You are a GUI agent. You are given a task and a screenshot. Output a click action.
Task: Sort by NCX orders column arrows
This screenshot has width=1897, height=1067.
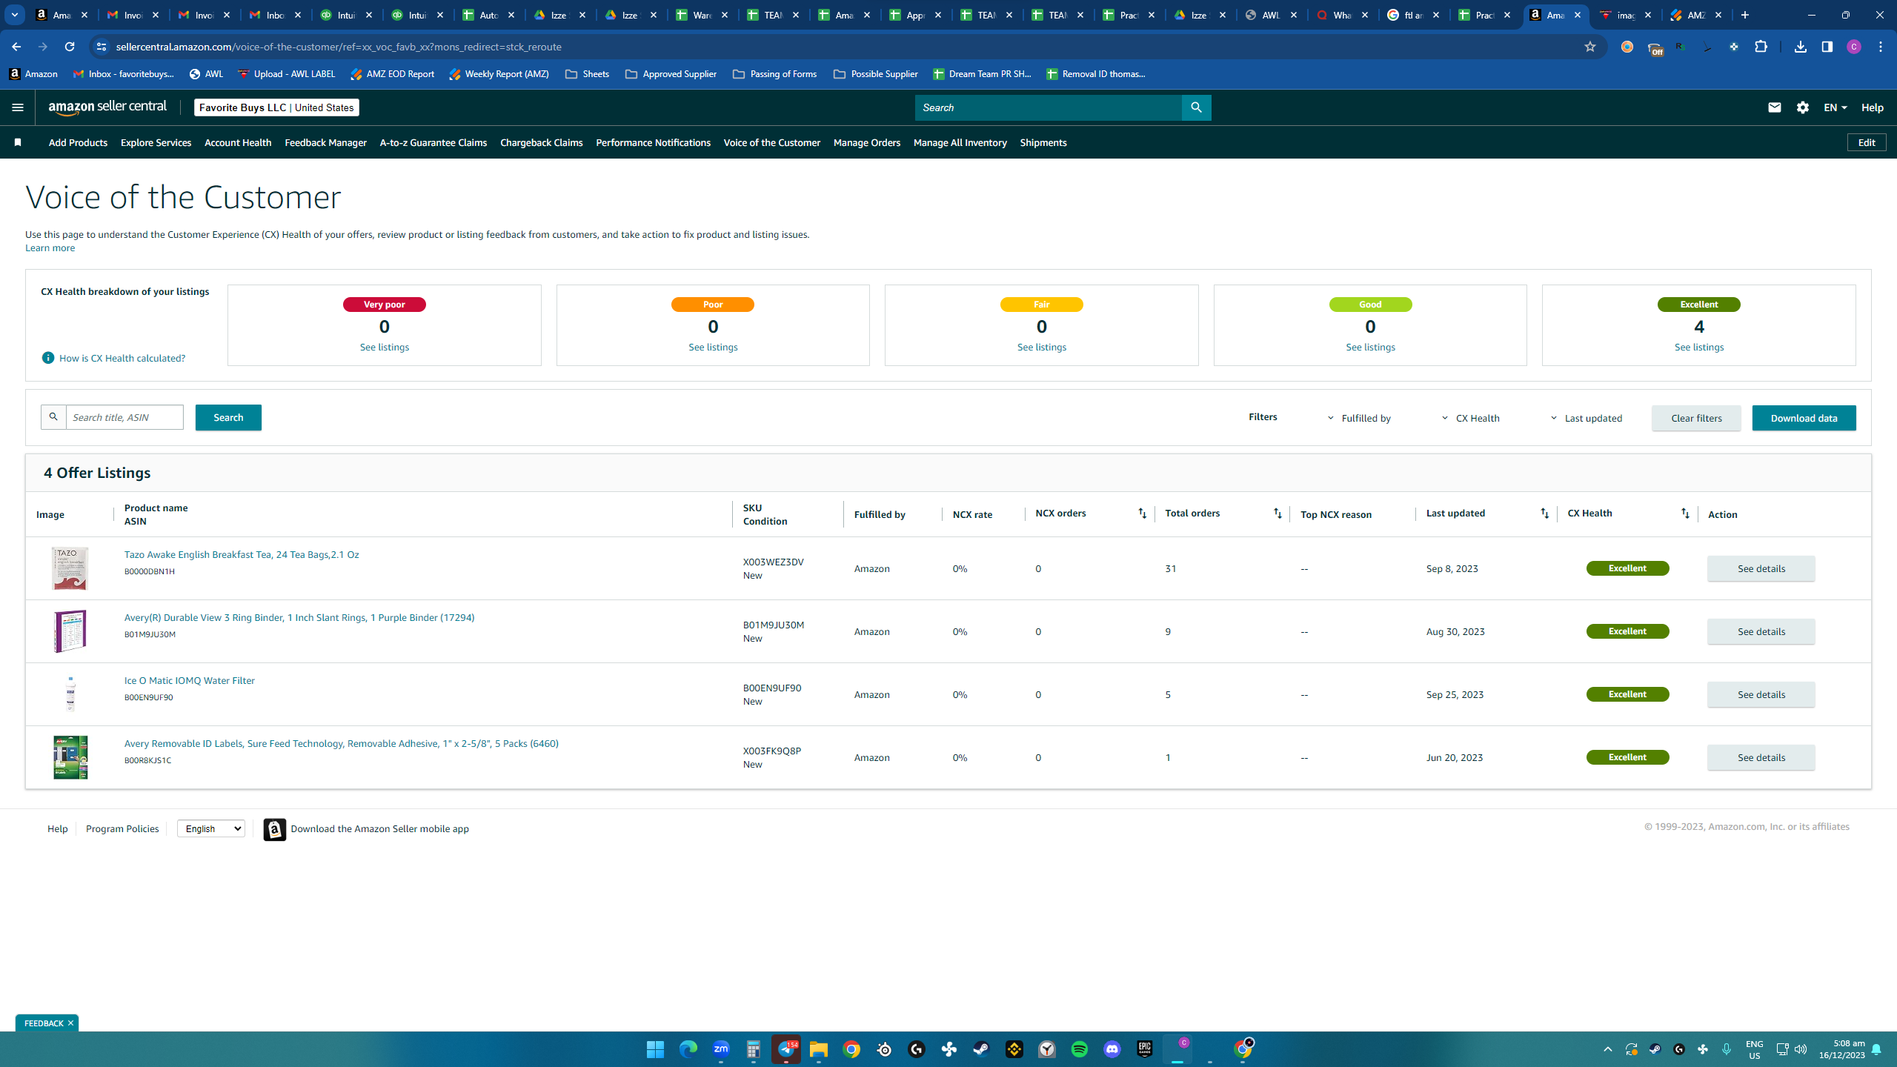click(x=1142, y=513)
